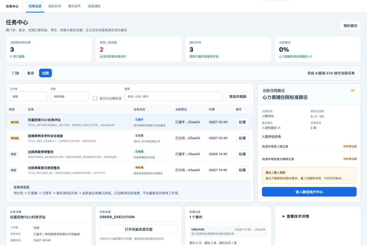Click the 已完成 status badge
The image size is (367, 245).
click(x=139, y=151)
